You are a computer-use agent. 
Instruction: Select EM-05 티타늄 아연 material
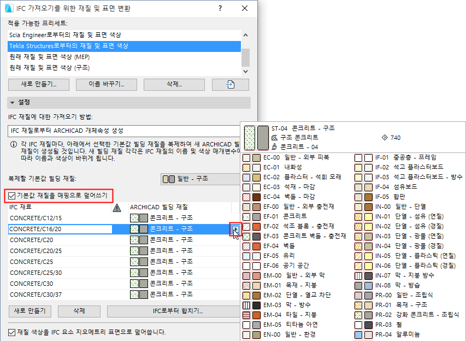coord(296,325)
